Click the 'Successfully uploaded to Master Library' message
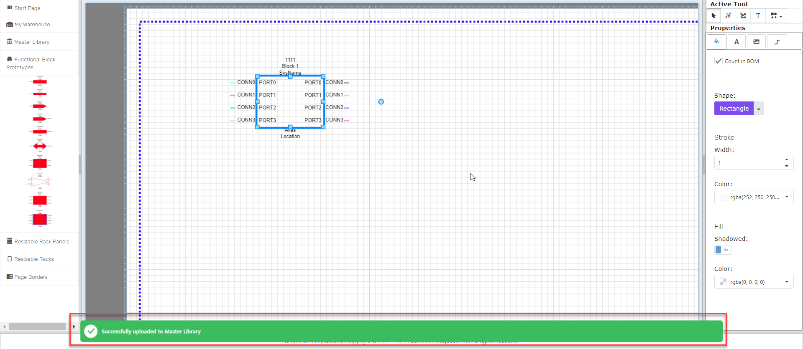The height and width of the screenshot is (349, 803). [151, 331]
